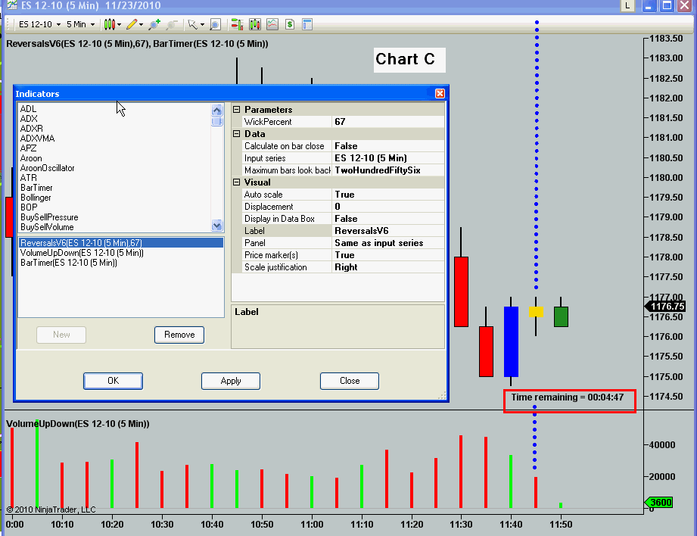This screenshot has height=536, width=697.
Task: Edit the WickPercent value 67
Action: 388,122
